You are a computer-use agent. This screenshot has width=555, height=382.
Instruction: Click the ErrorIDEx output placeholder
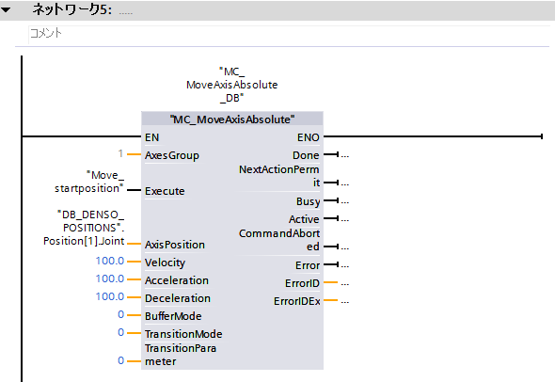(345, 302)
